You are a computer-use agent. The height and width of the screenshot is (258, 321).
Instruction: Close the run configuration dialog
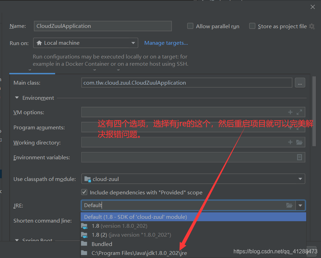pos(313,7)
